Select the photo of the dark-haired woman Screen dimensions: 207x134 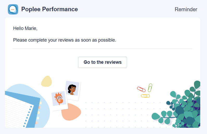point(73,90)
